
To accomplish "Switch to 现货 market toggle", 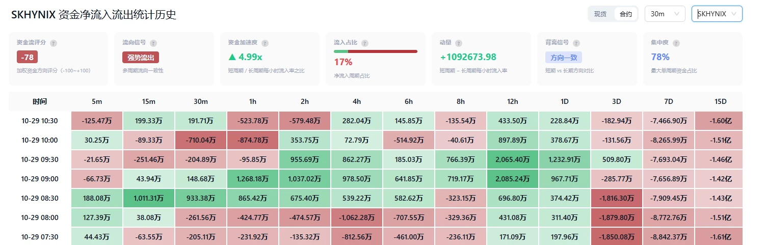I will 600,14.
